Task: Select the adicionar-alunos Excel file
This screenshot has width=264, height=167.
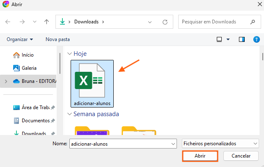Action: tap(92, 83)
